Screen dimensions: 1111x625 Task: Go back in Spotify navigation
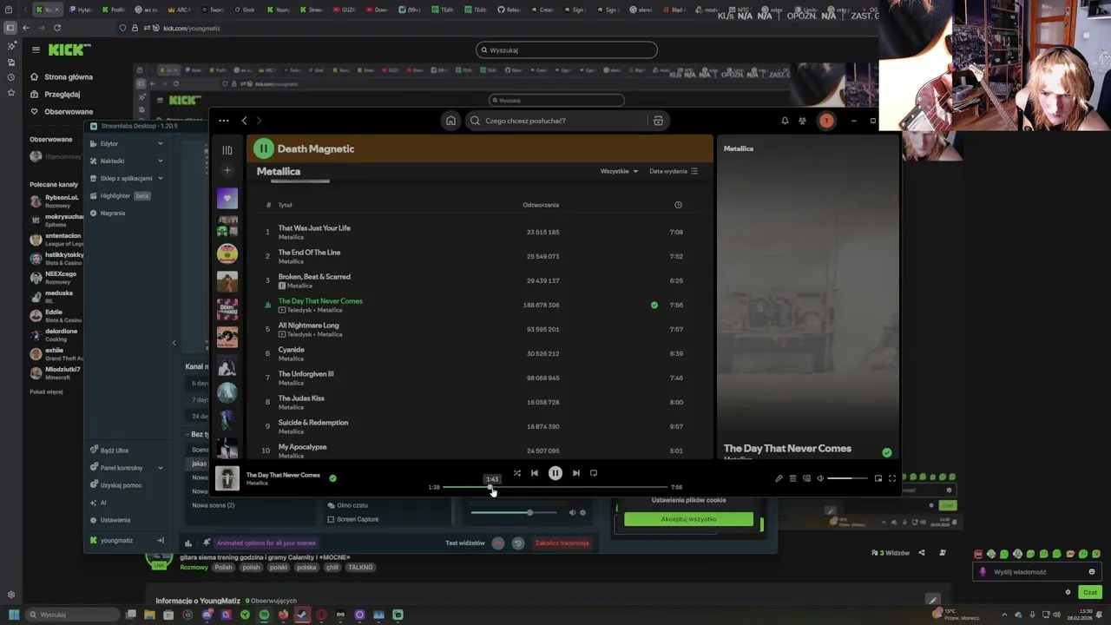pos(245,121)
